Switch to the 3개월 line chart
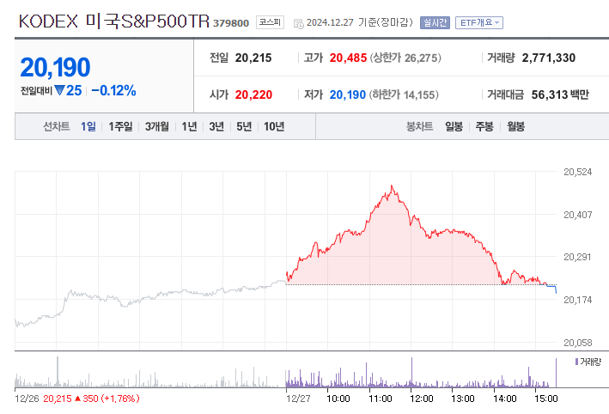 click(157, 126)
